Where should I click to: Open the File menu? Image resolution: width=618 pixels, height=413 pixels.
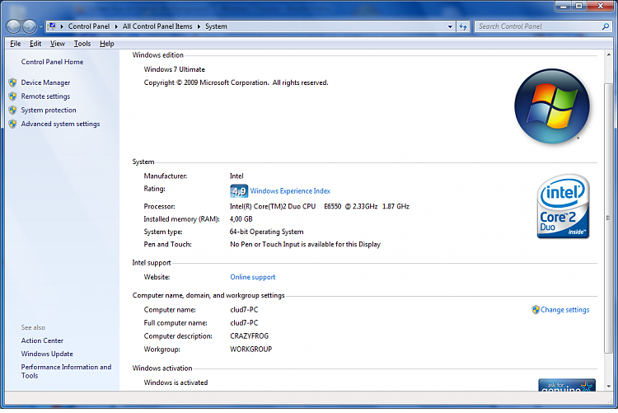[x=16, y=44]
